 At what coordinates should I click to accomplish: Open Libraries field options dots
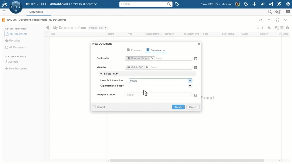click(x=191, y=67)
